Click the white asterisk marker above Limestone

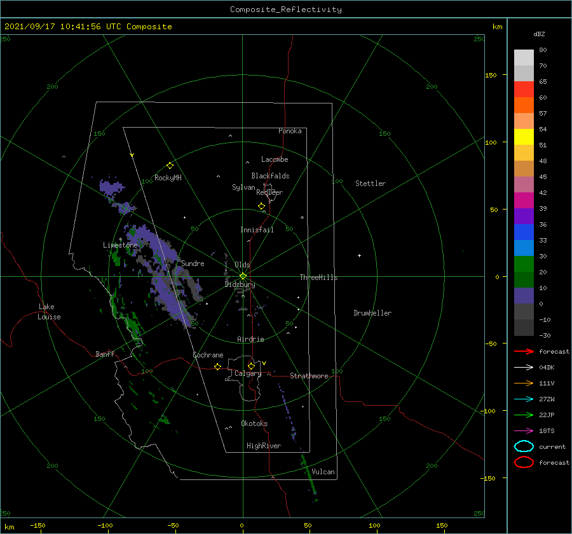120,239
